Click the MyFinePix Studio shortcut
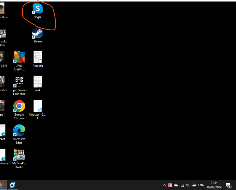This screenshot has width=236, height=190. pyautogui.click(x=19, y=155)
